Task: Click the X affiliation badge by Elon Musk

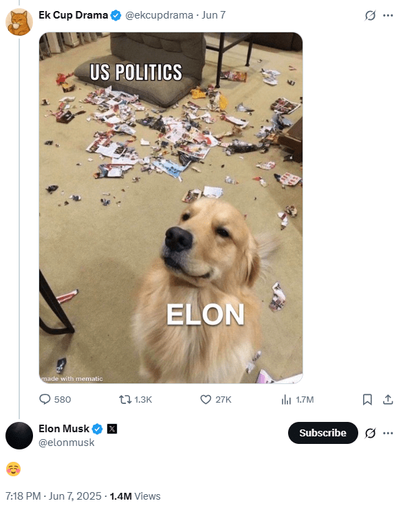Action: click(x=112, y=429)
